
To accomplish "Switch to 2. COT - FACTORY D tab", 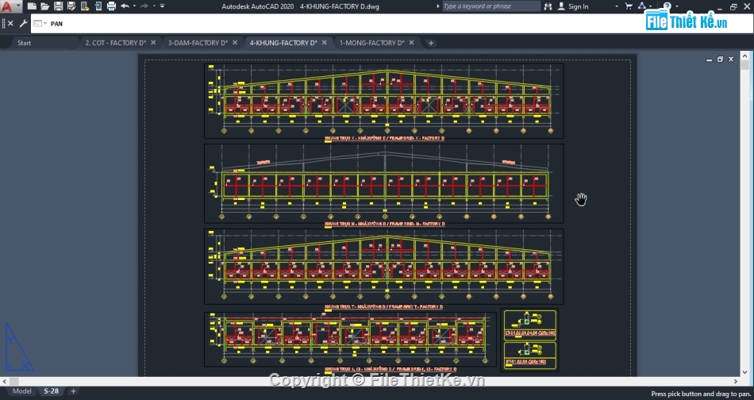I will [115, 43].
